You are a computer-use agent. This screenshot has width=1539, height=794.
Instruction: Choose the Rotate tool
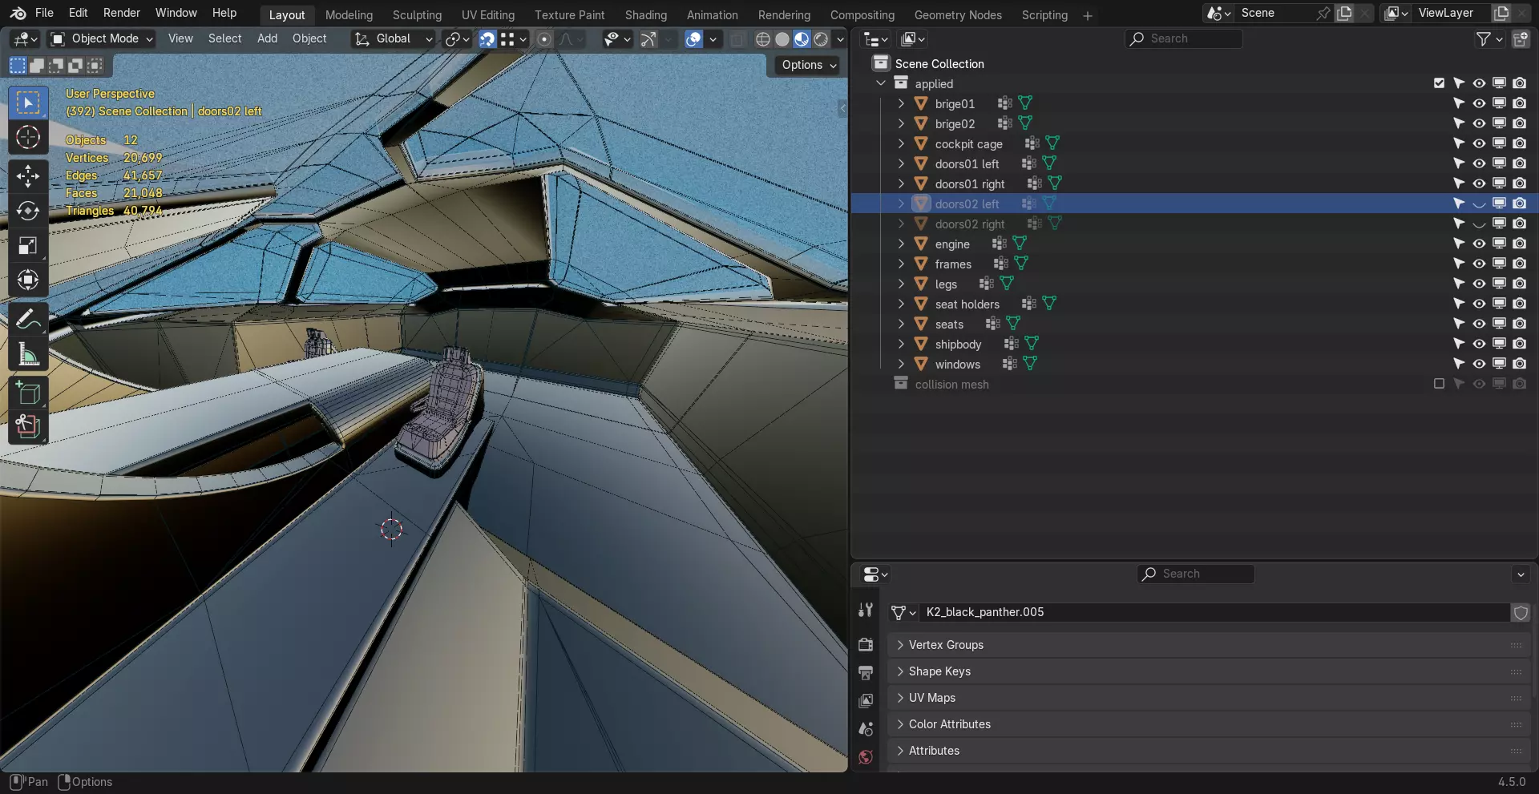click(28, 211)
